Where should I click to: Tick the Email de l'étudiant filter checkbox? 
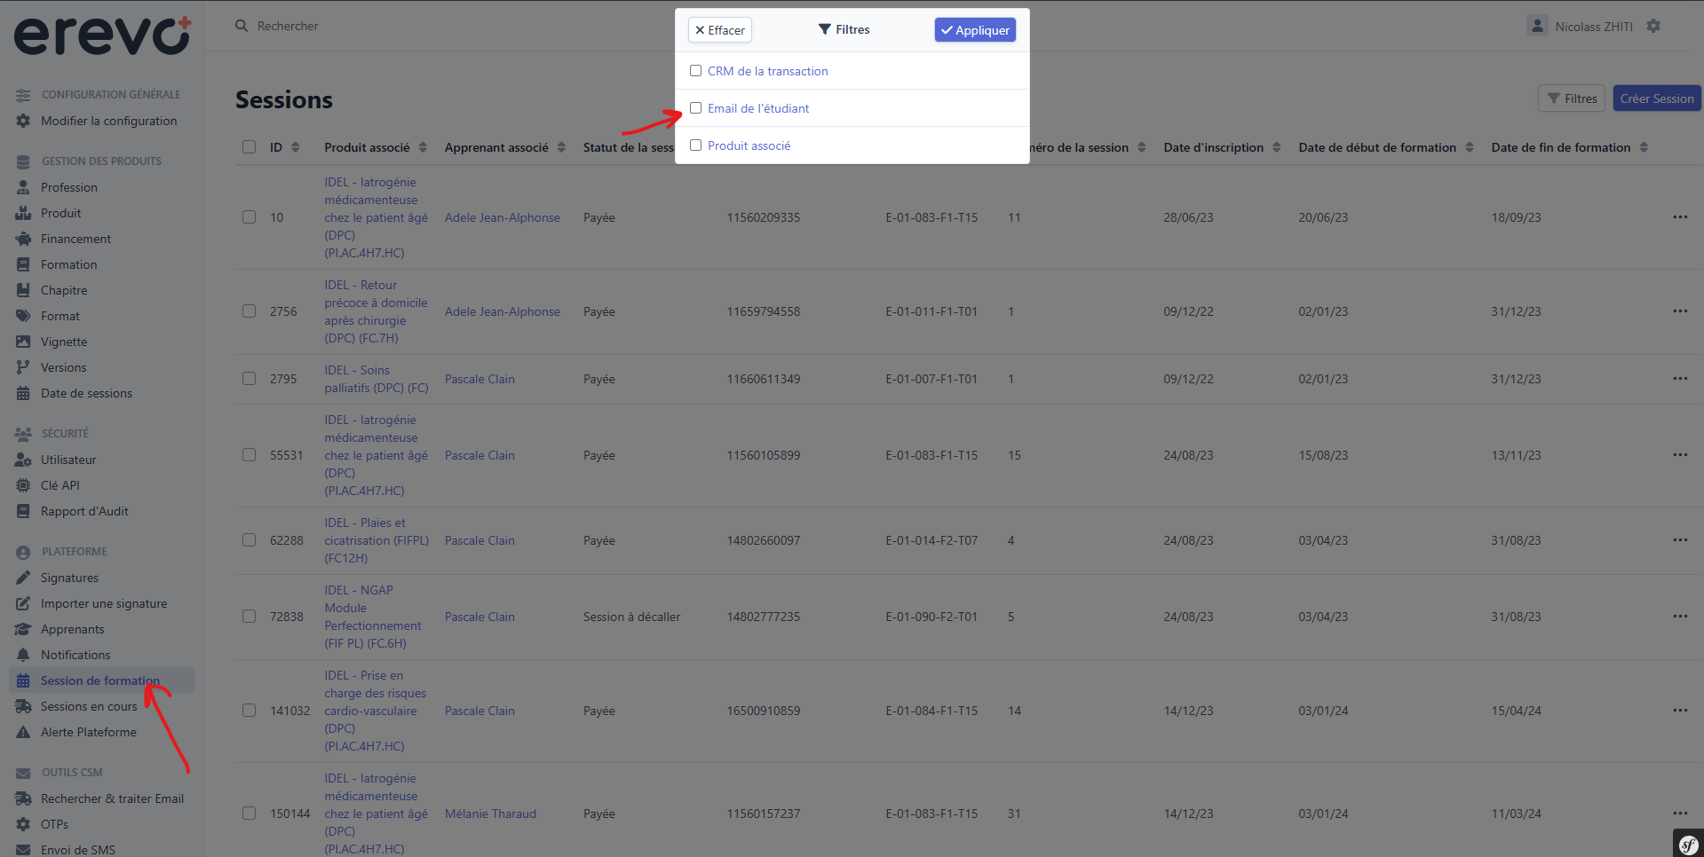point(696,108)
